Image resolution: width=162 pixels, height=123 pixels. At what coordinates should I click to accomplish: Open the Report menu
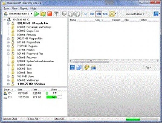tap(24, 8)
